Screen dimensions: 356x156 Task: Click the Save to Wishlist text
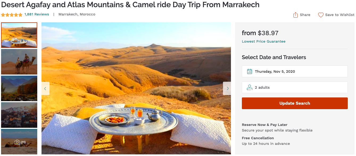340,15
